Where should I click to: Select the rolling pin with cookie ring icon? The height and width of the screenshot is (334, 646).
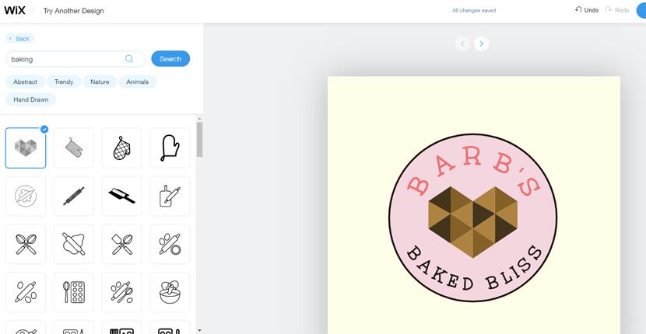click(170, 244)
